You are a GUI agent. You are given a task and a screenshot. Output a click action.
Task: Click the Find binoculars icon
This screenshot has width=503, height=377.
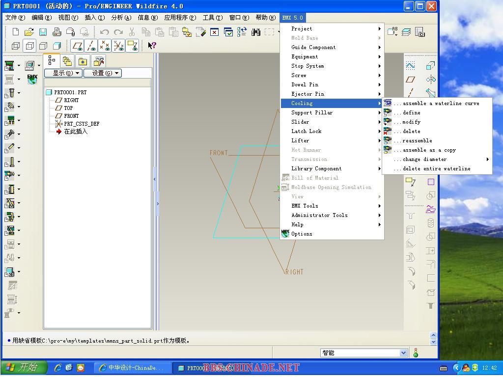coord(255,32)
